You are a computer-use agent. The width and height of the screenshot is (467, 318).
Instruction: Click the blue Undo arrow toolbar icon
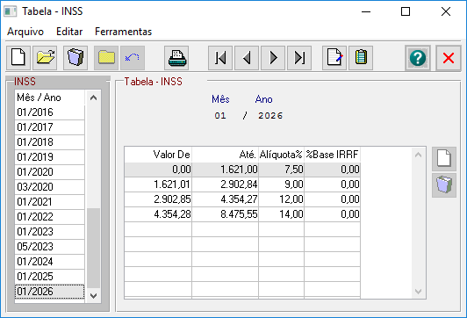pyautogui.click(x=133, y=58)
